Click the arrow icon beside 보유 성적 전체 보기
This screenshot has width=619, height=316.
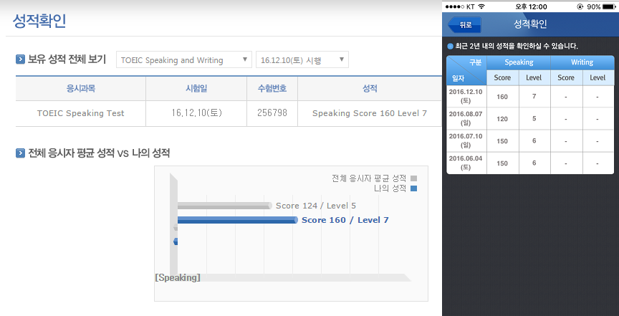(x=20, y=59)
